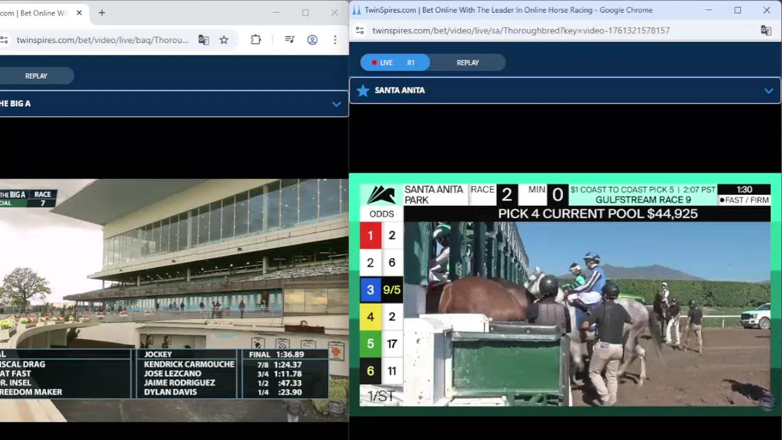782x440 pixels.
Task: Click the translate icon in left address bar
Action: pyautogui.click(x=204, y=40)
